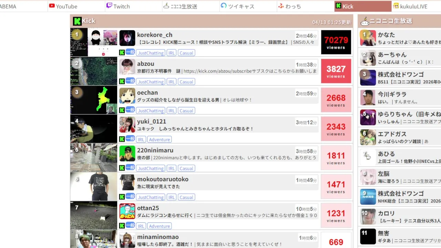Click the abzou channel name
Screen dimensions: 441x248
(146, 64)
